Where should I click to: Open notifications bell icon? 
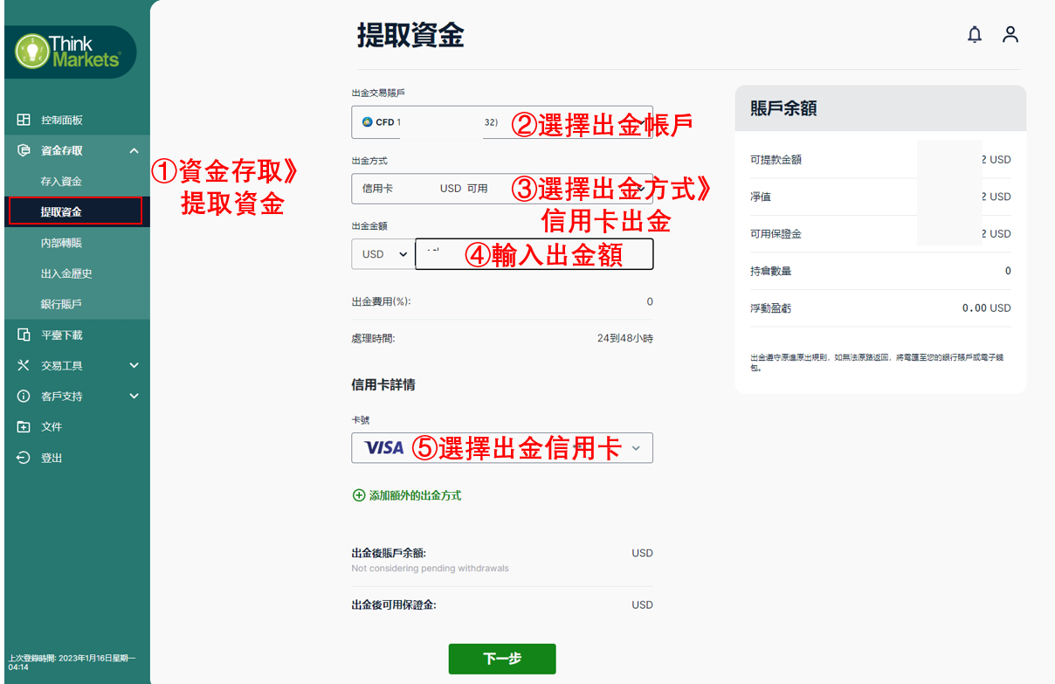point(975,35)
